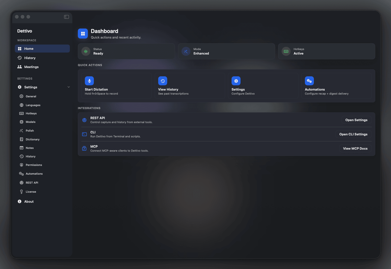Click the 'Hold fn⇧Space to record' text
The width and height of the screenshot is (391, 269).
[x=101, y=94]
